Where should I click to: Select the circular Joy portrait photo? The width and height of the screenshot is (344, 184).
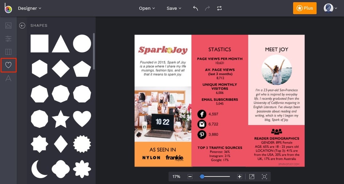click(277, 70)
